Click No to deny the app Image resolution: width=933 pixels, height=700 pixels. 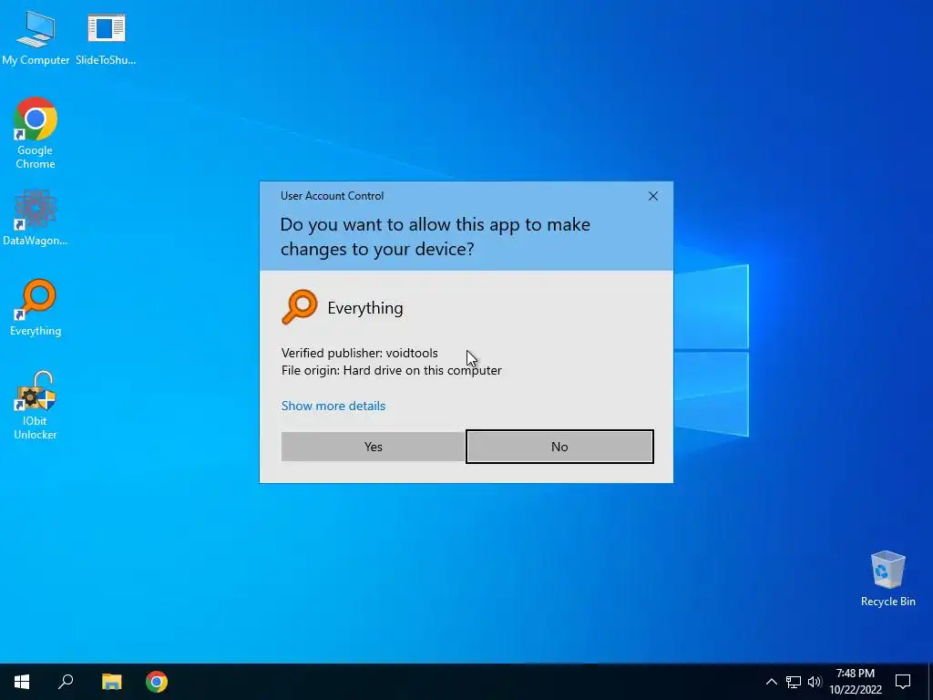pyautogui.click(x=559, y=447)
